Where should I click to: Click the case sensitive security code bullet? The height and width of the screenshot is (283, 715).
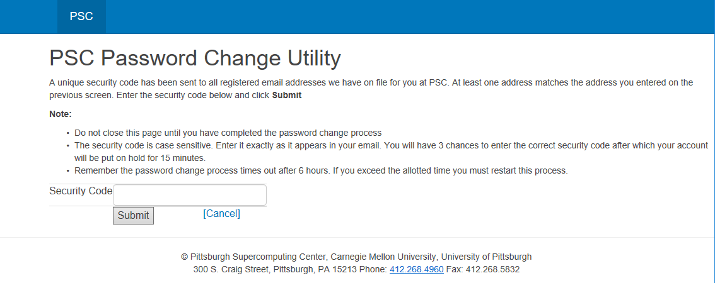(392, 152)
